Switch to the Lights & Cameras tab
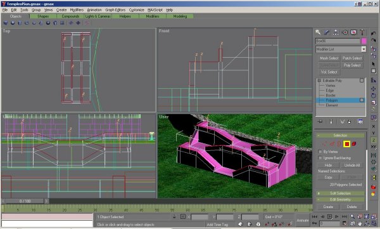Screen dimensions: 380x229 (x=98, y=16)
